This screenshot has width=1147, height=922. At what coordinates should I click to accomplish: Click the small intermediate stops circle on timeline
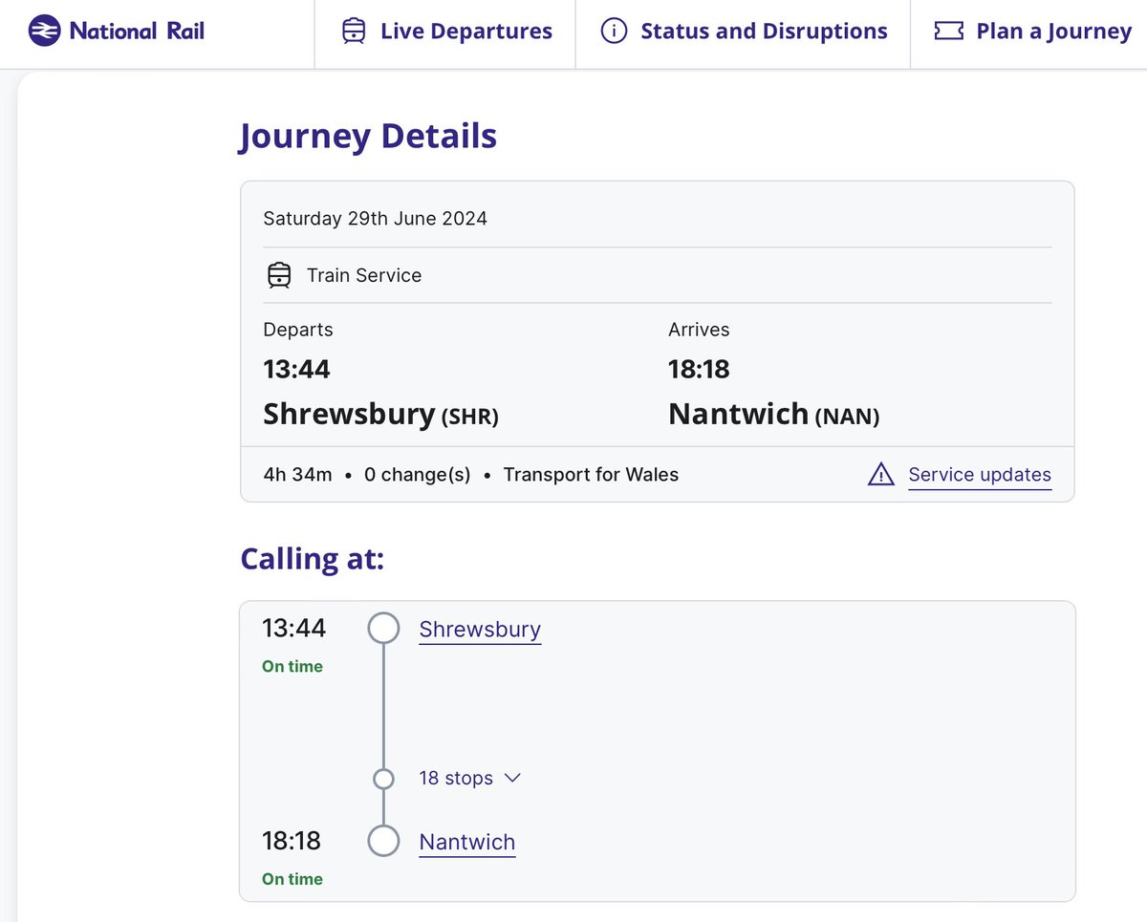383,779
